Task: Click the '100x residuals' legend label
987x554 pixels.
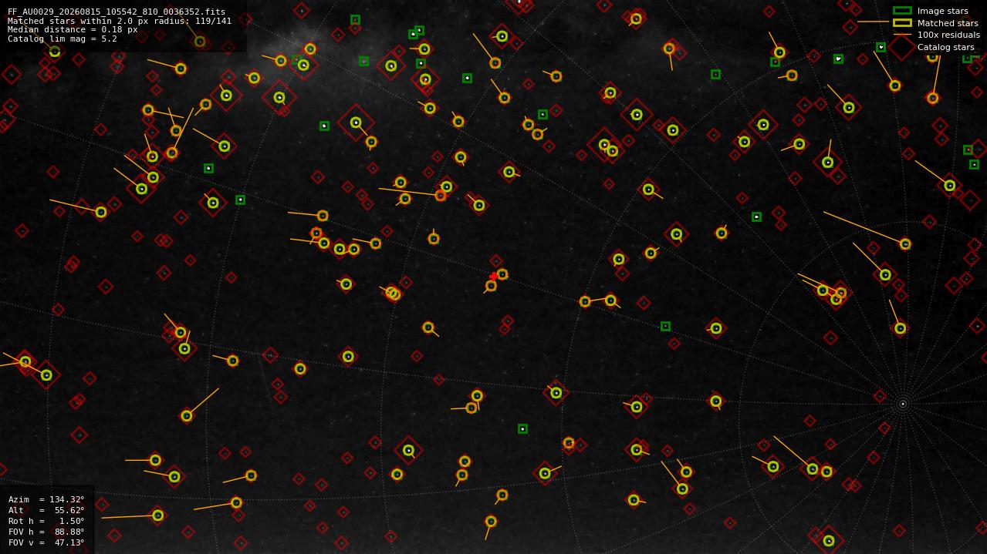Action: [948, 35]
